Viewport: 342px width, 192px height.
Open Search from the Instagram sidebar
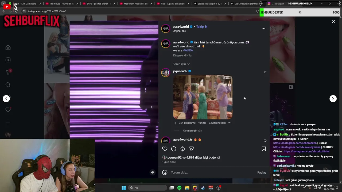point(8,85)
